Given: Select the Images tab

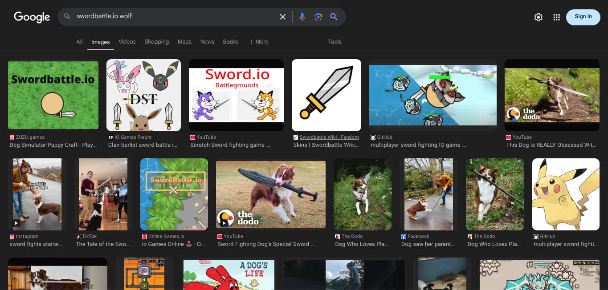Looking at the screenshot, I should tap(101, 42).
